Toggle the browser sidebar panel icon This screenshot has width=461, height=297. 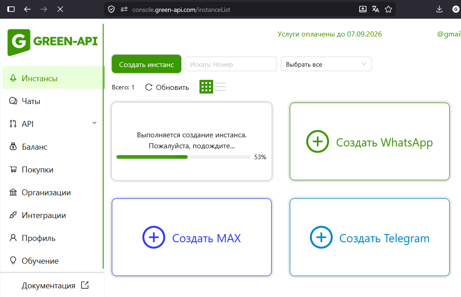tap(11, 10)
